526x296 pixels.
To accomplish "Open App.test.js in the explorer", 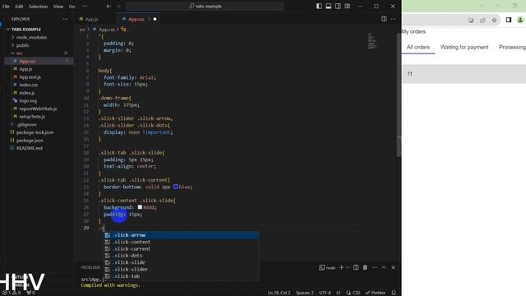I will [30, 76].
